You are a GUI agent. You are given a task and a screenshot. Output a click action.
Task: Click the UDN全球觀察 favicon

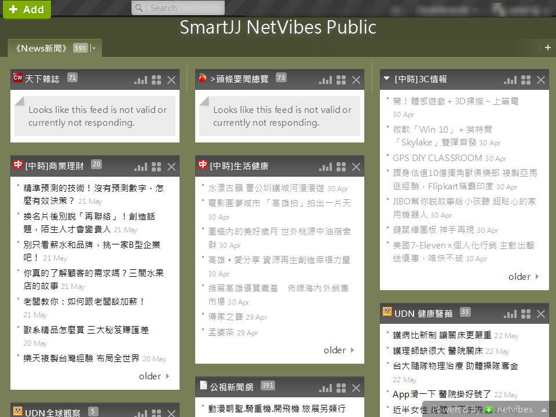[18, 411]
